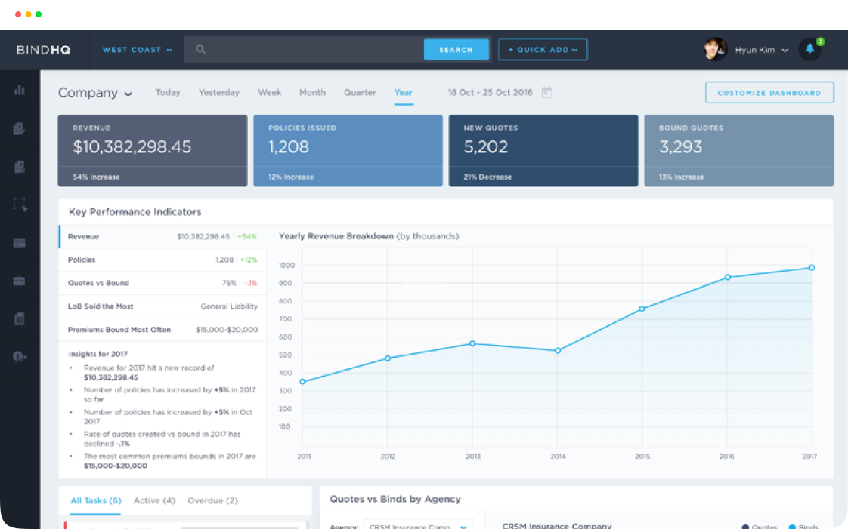The width and height of the screenshot is (848, 529).
Task: Select the Week time range
Action: [x=269, y=92]
